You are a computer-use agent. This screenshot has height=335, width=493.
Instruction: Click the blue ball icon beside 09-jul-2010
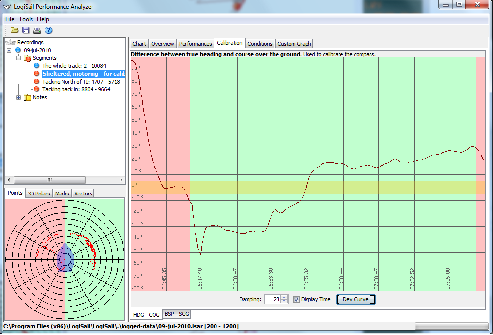point(18,50)
